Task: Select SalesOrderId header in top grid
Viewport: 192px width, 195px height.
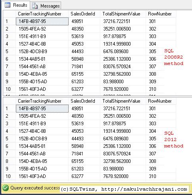Action: pos(84,14)
